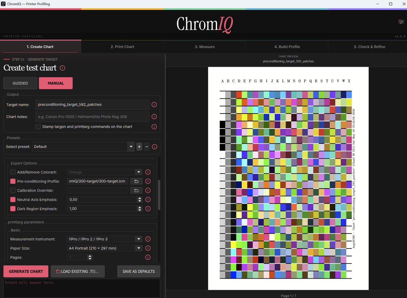Disable Neutral Axis Emphasis checkbox
This screenshot has width=407, height=298.
13,199
